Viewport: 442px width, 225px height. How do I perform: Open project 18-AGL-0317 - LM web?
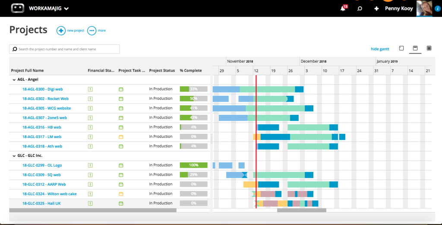[42, 137]
